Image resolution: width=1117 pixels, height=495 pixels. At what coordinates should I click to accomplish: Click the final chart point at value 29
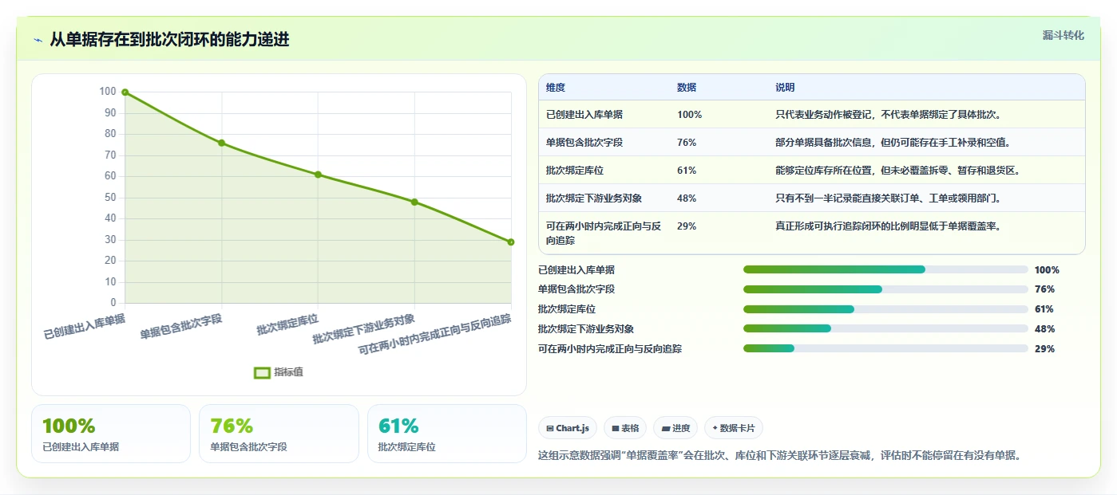(511, 242)
